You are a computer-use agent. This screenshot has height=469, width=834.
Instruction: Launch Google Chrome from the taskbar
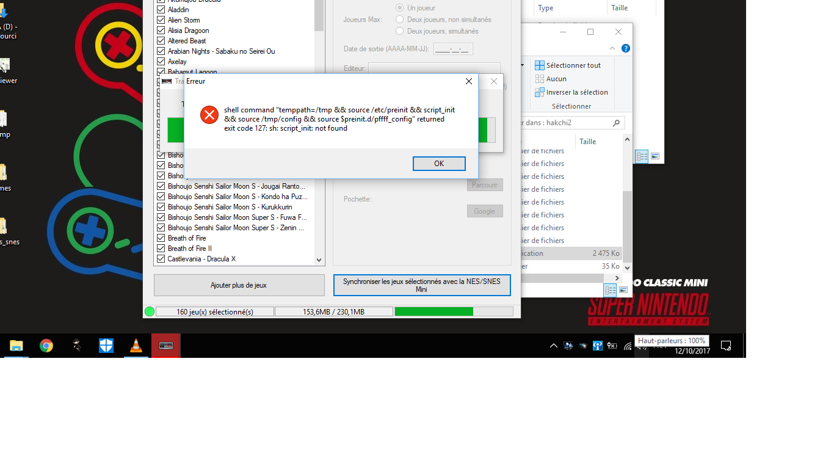pyautogui.click(x=46, y=346)
